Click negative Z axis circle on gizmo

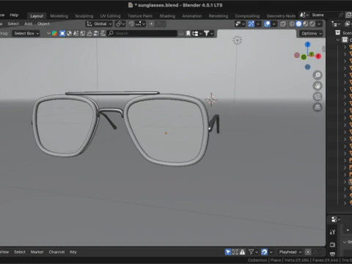tap(307, 67)
